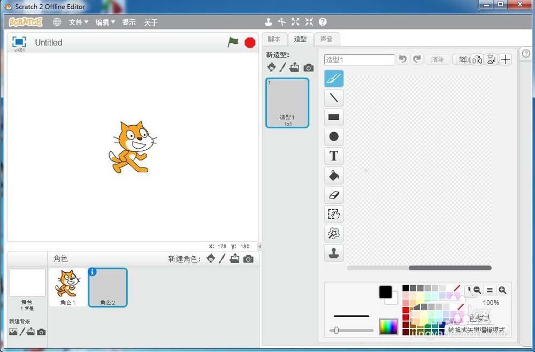The height and width of the screenshot is (352, 535).
Task: Click the block help question icon
Action: [323, 22]
